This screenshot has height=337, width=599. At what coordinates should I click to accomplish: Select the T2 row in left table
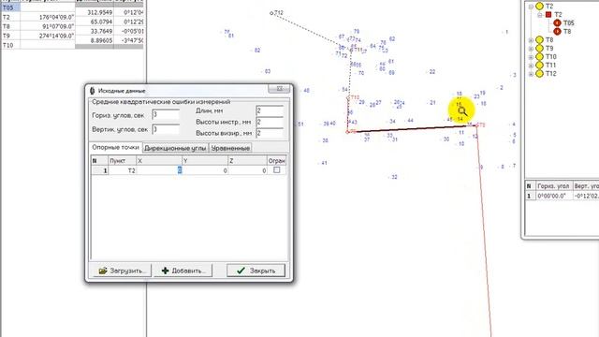(10, 17)
